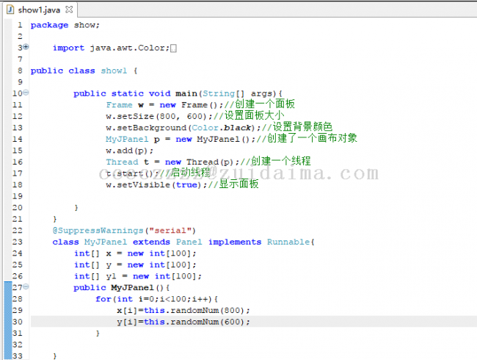Click the blue range indicator beside line 29
The height and width of the screenshot is (360, 477).
click(x=7, y=310)
